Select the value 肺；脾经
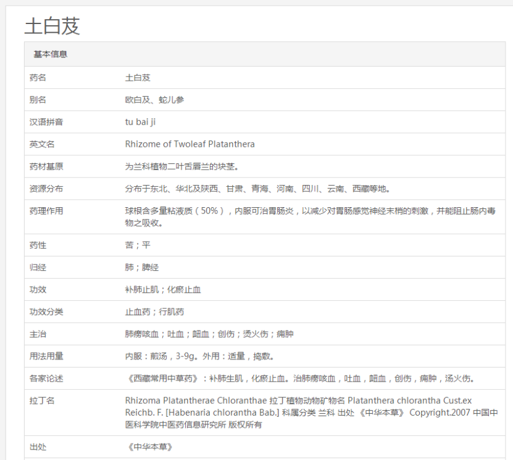Screen dimensions: 513x460 [142, 268]
